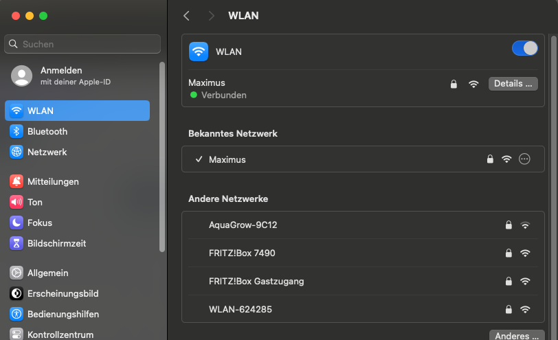Open Allgemein settings in sidebar
Image resolution: width=558 pixels, height=340 pixels.
pyautogui.click(x=47, y=273)
